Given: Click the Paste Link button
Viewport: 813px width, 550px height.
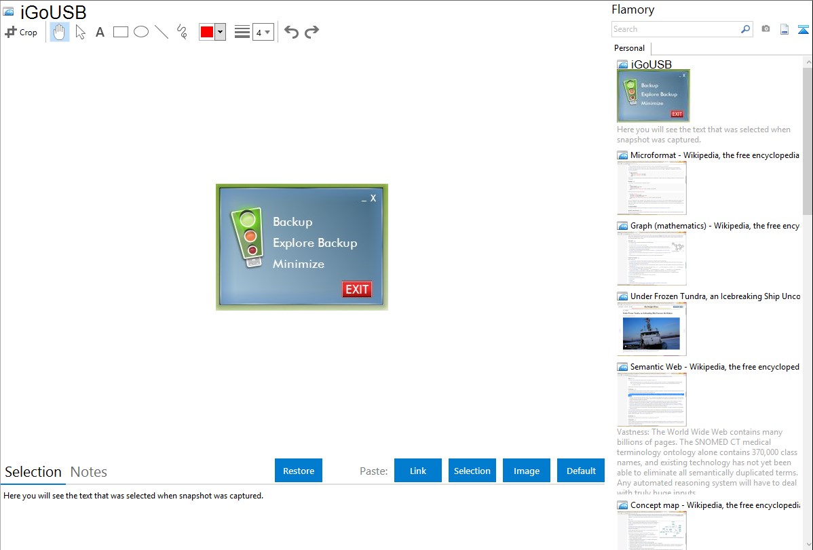Looking at the screenshot, I should point(418,471).
